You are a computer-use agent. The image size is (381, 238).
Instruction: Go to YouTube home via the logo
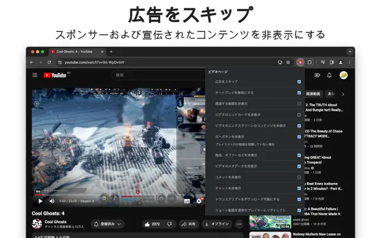click(55, 75)
